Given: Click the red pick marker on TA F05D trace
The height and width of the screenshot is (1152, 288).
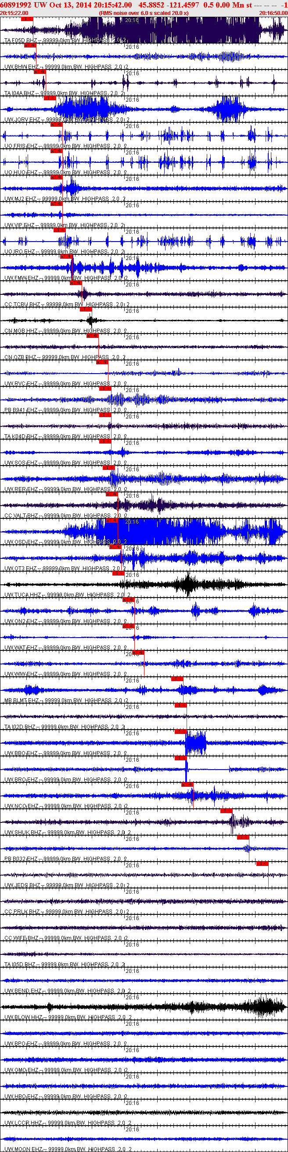Looking at the screenshot, I should (x=27, y=19).
